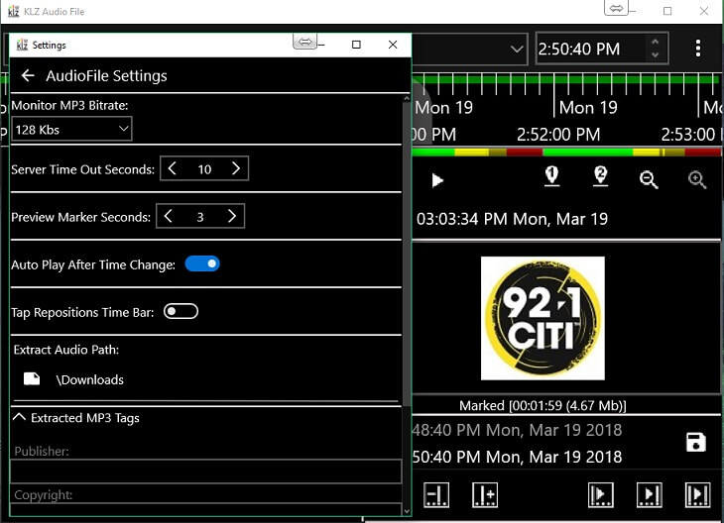Click the marker start time 48:40 PM text
The width and height of the screenshot is (724, 523).
(x=517, y=430)
